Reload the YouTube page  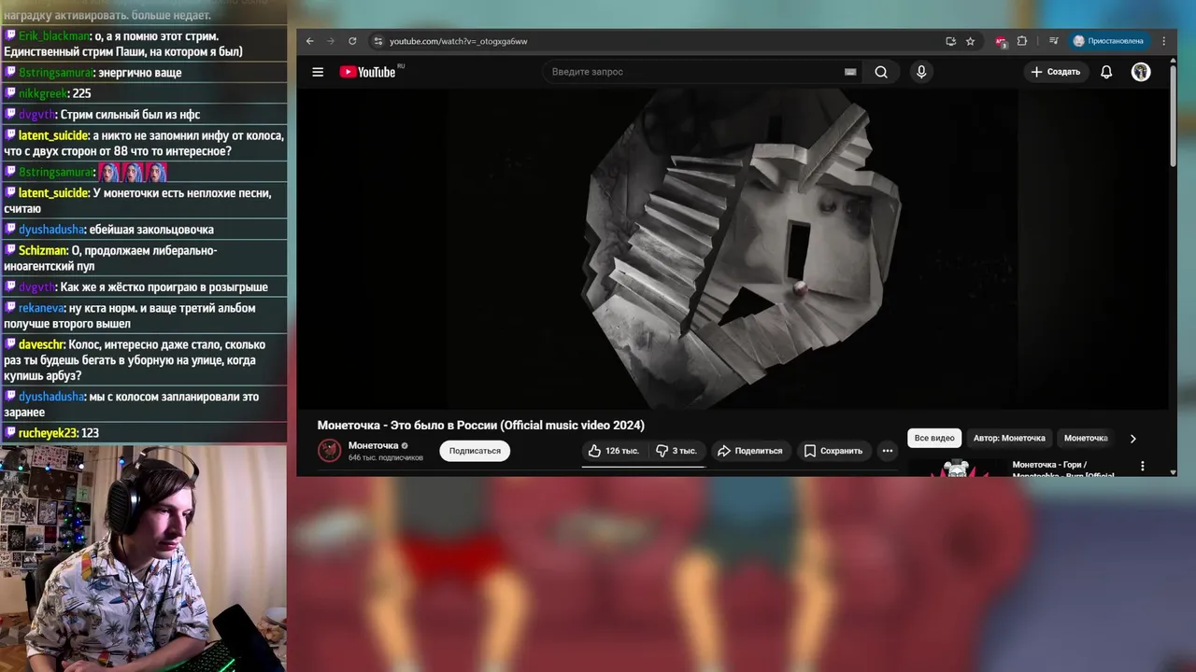click(352, 41)
